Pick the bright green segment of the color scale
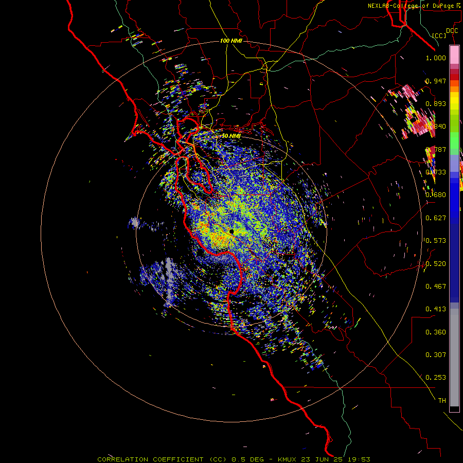 454,140
